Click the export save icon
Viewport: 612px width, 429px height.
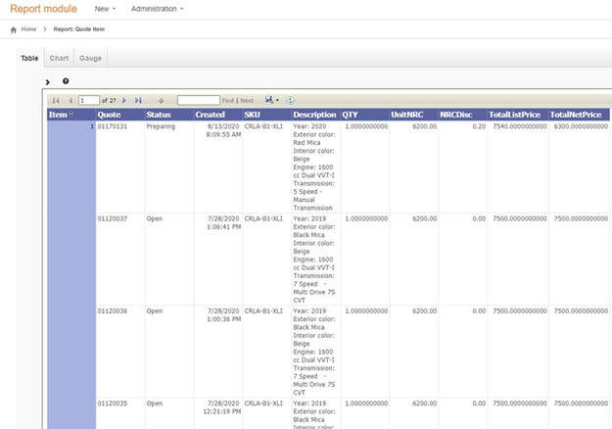pos(269,100)
